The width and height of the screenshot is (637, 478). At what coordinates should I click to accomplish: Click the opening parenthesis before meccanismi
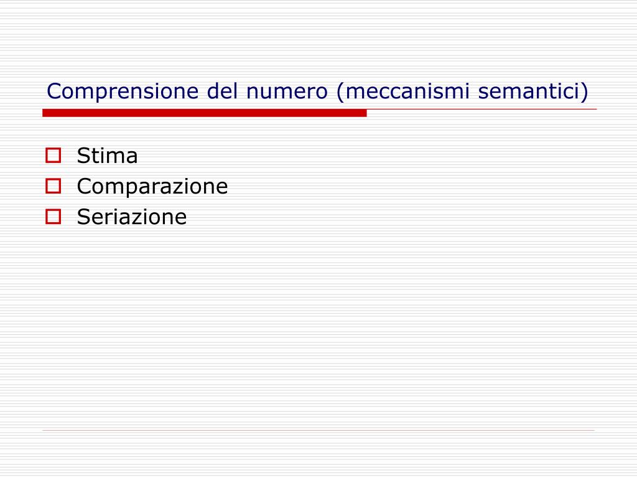tap(340, 92)
